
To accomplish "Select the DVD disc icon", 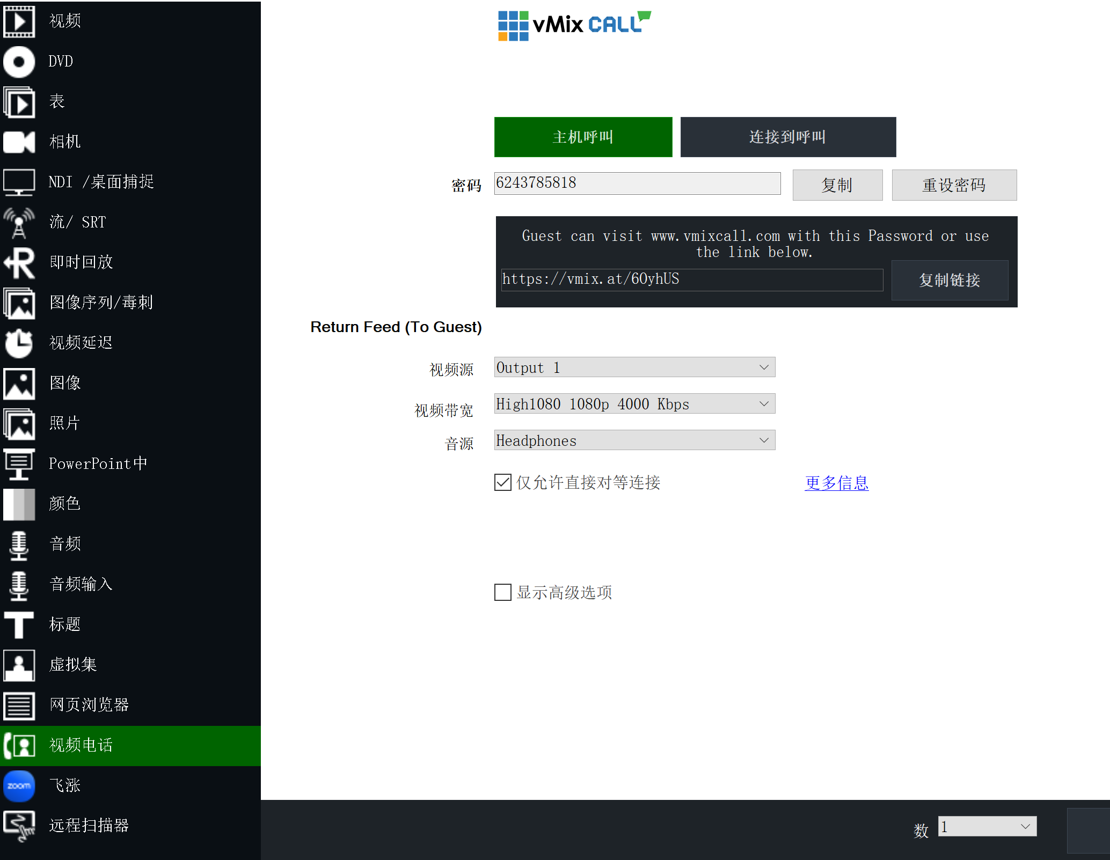I will click(x=19, y=62).
